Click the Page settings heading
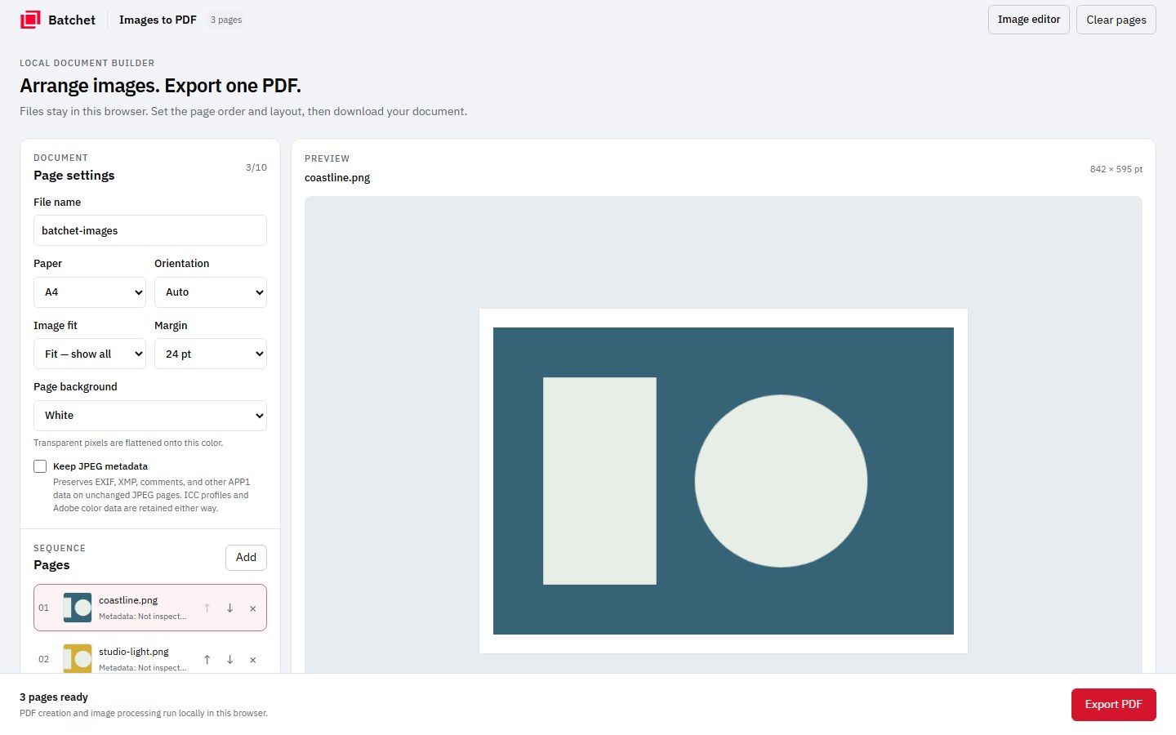Image resolution: width=1176 pixels, height=735 pixels. click(74, 176)
